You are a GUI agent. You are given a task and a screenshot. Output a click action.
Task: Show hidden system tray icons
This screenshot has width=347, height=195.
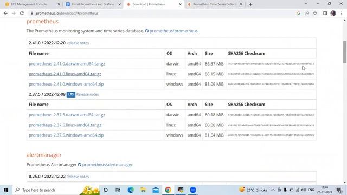(x=273, y=190)
